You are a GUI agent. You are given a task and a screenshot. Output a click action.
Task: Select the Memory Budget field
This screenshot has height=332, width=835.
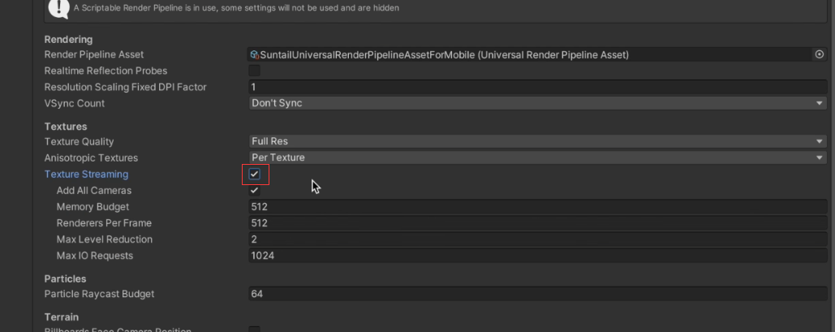(538, 207)
